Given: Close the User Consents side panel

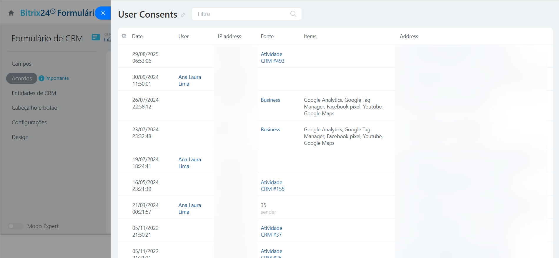Looking at the screenshot, I should click(103, 13).
